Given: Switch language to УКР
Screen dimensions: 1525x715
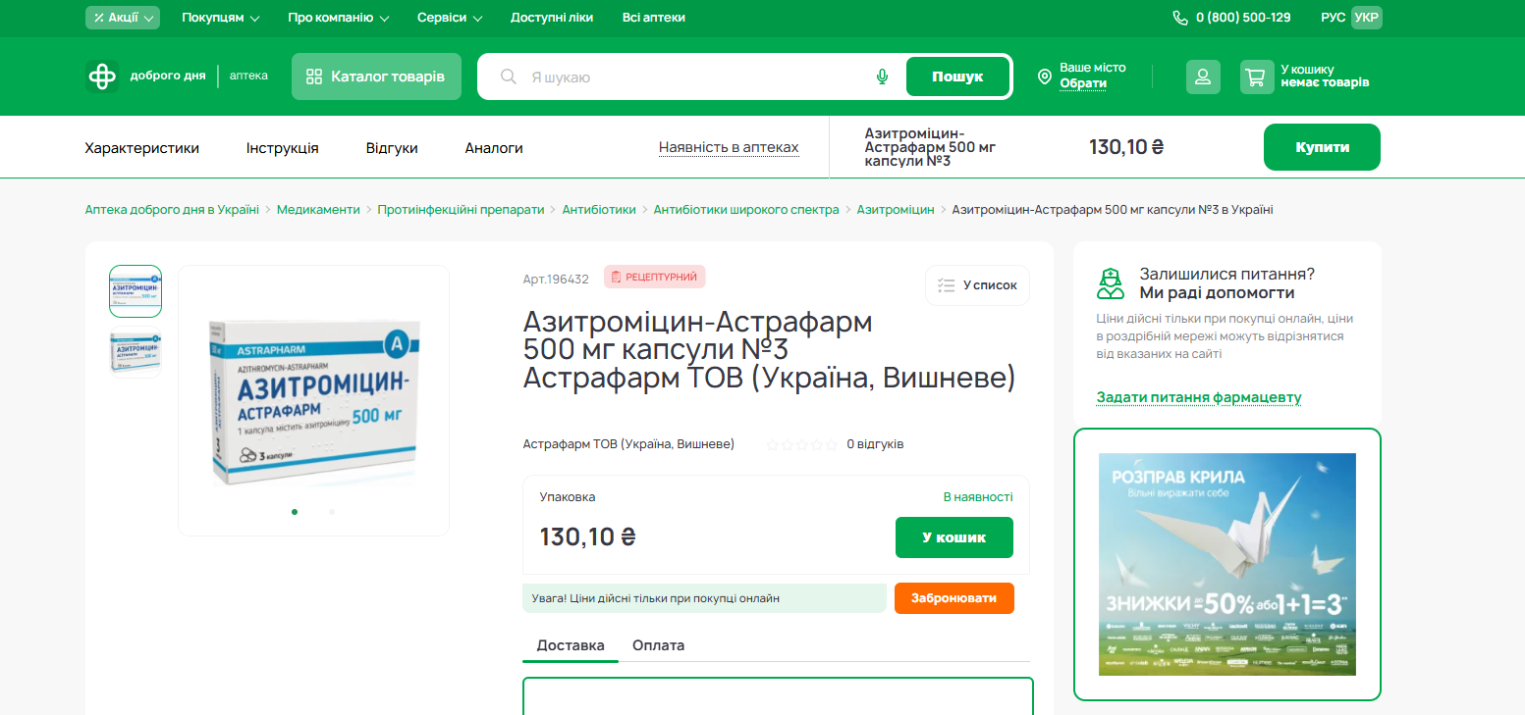Looking at the screenshot, I should point(1366,18).
